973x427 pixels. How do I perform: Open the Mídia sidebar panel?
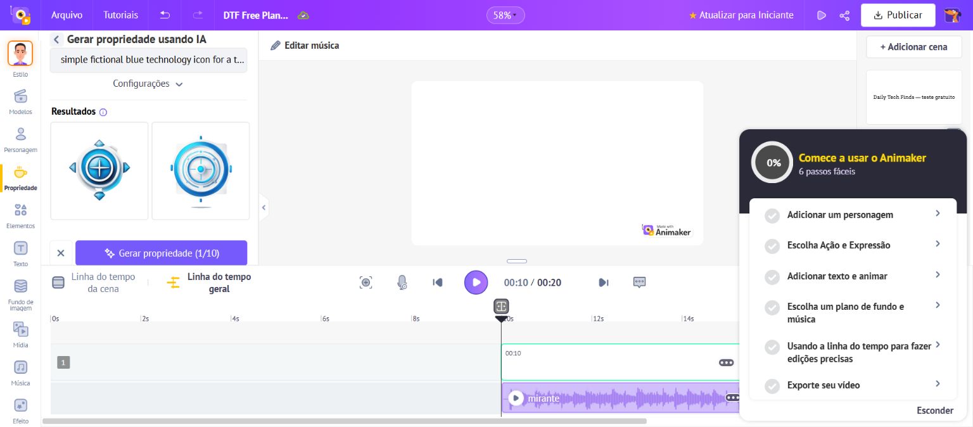coord(20,335)
